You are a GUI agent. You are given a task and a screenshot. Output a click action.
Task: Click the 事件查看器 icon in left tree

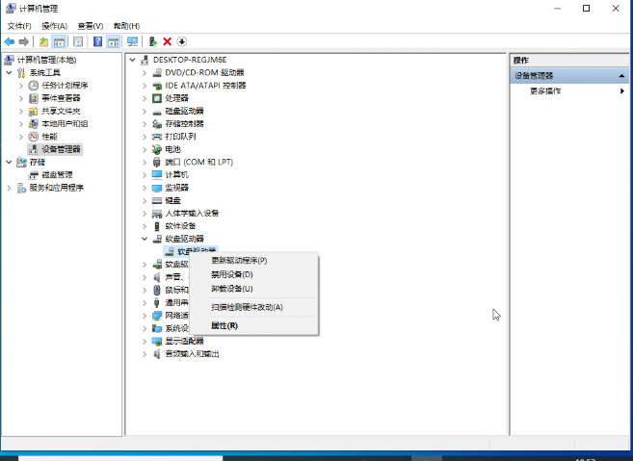click(x=34, y=98)
